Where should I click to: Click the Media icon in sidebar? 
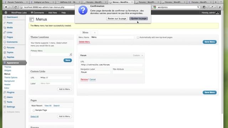coord(5,28)
